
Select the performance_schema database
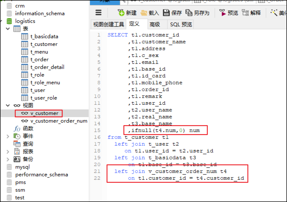(42, 175)
